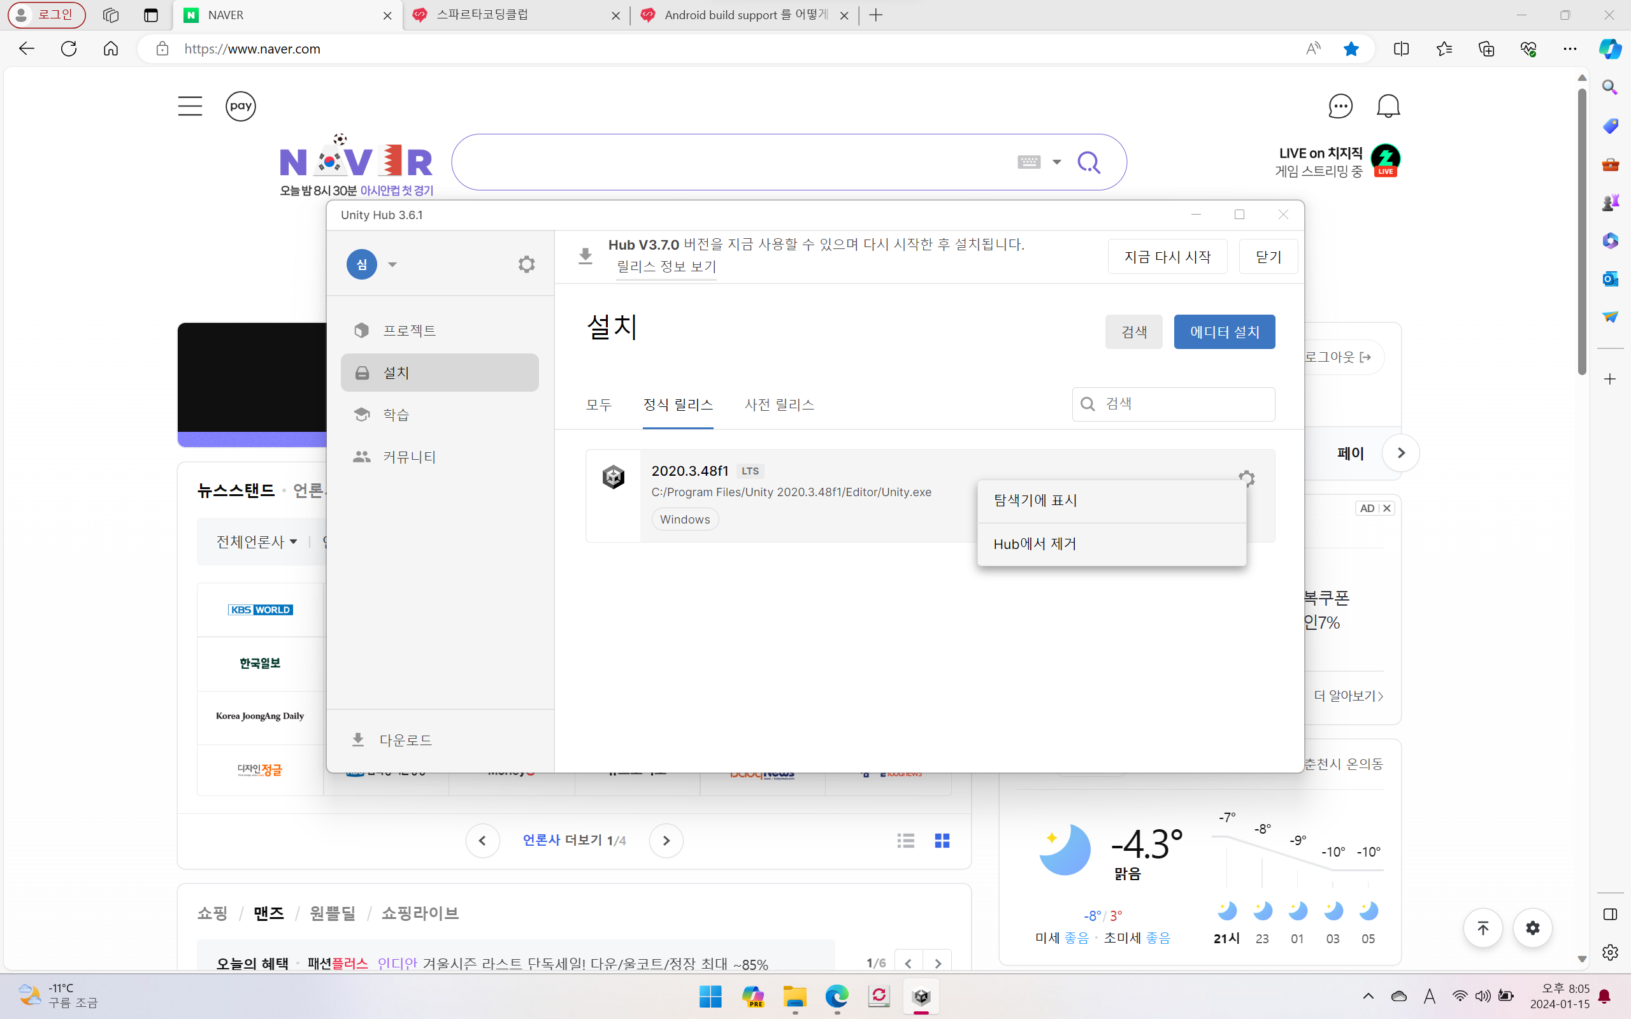Close the AD with X button
The height and width of the screenshot is (1019, 1631).
1387,508
